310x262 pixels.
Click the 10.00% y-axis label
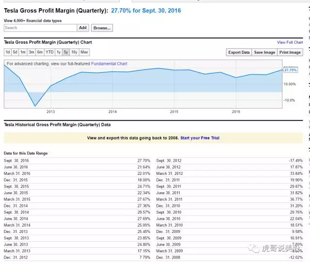coord(290,84)
